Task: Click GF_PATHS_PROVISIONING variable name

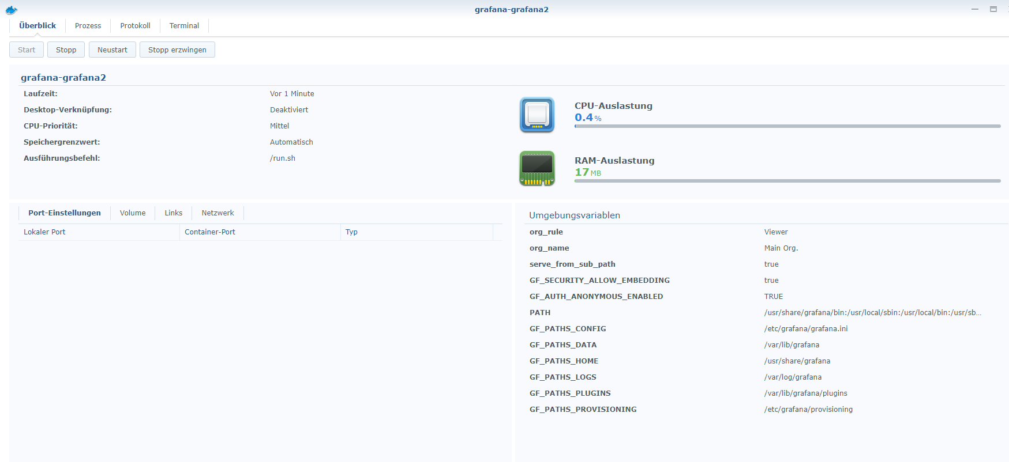Action: click(583, 409)
